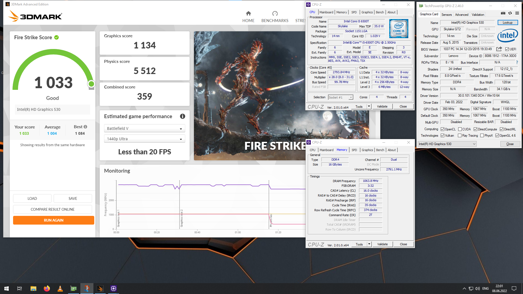The width and height of the screenshot is (523, 294).
Task: Click the Lookup button in GPU-Z
Action: pos(507,23)
